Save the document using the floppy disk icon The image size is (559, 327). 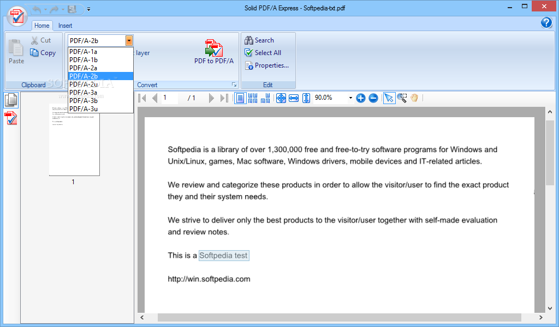[x=72, y=10]
